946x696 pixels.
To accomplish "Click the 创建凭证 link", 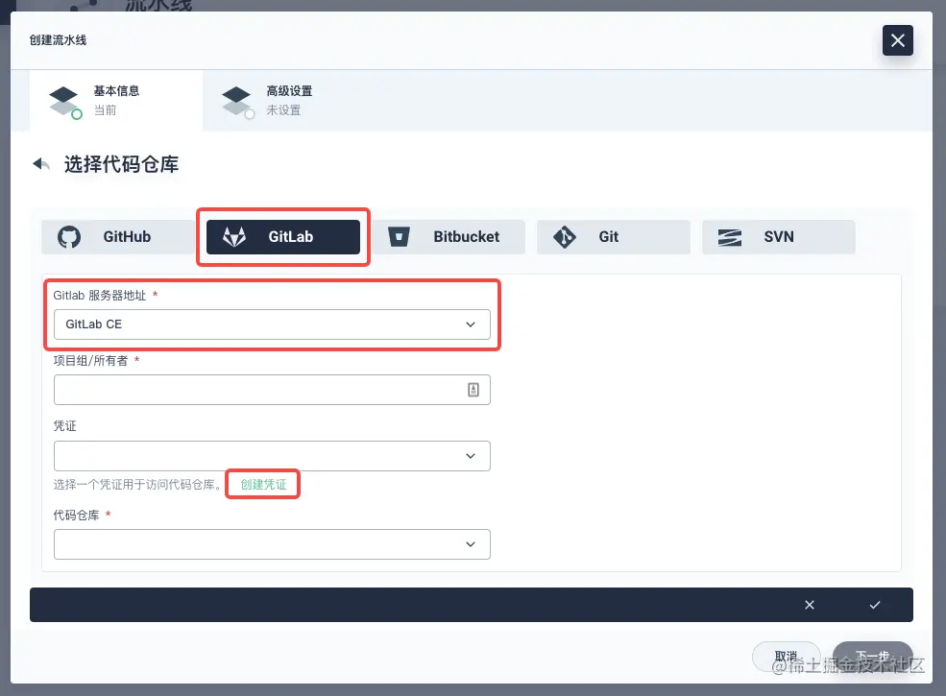I will tap(263, 484).
